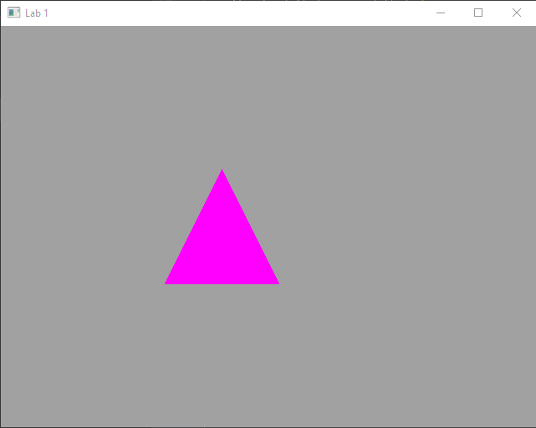
Task: Pick the bottom-right vertex of the triangle
Action: (277, 283)
